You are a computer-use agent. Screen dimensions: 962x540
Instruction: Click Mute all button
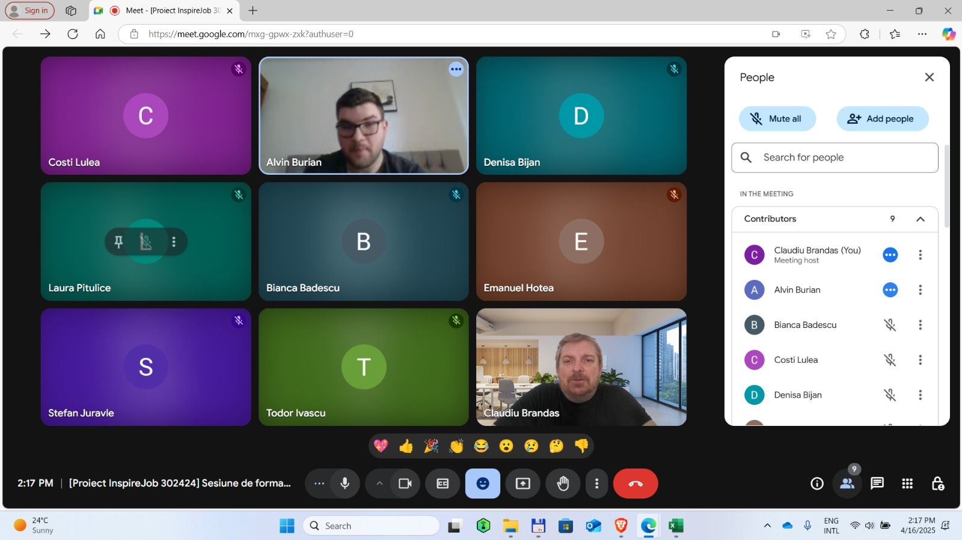coord(777,119)
